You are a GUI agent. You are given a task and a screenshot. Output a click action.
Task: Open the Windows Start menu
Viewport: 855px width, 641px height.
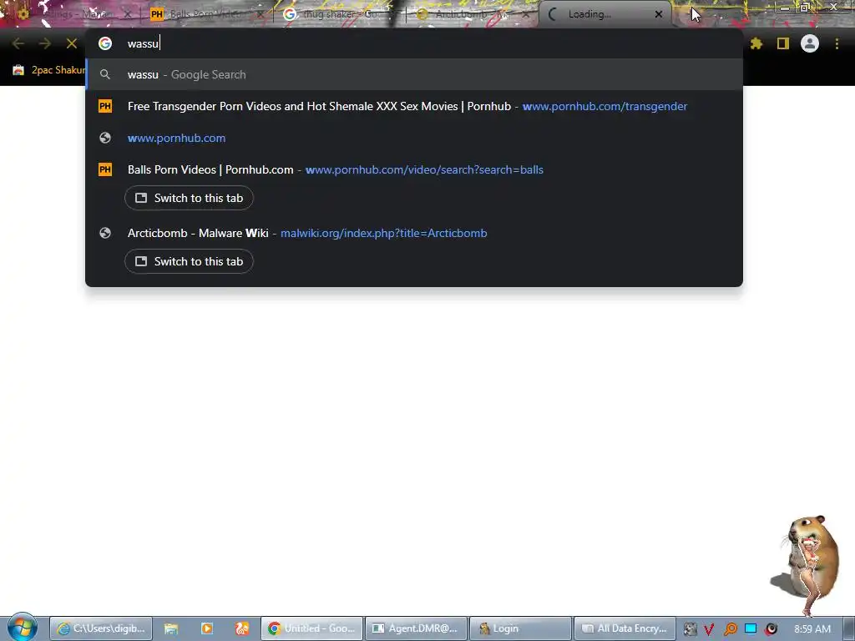coord(23,628)
